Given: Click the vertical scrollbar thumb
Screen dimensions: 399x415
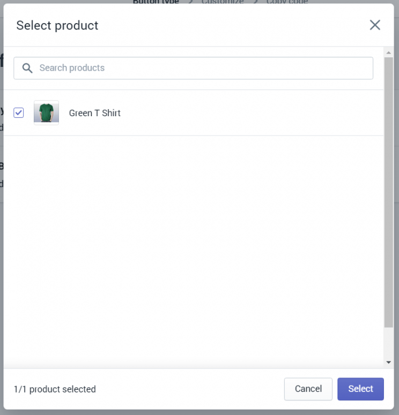Looking at the screenshot, I should (x=389, y=192).
